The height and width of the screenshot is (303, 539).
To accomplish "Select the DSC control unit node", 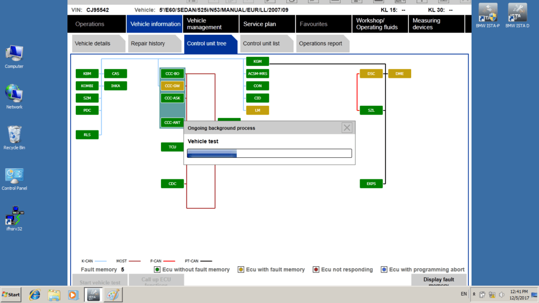I will 371,74.
